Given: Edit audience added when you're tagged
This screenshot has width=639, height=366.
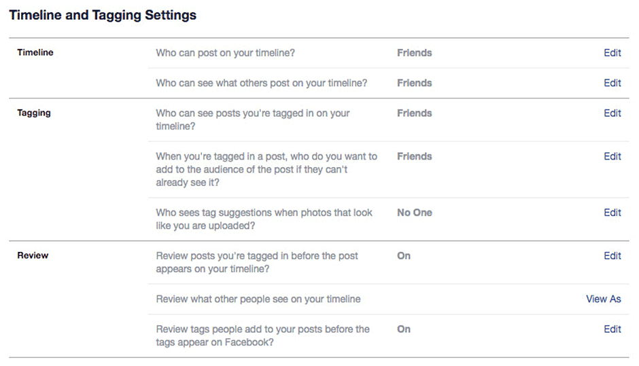Looking at the screenshot, I should point(612,156).
